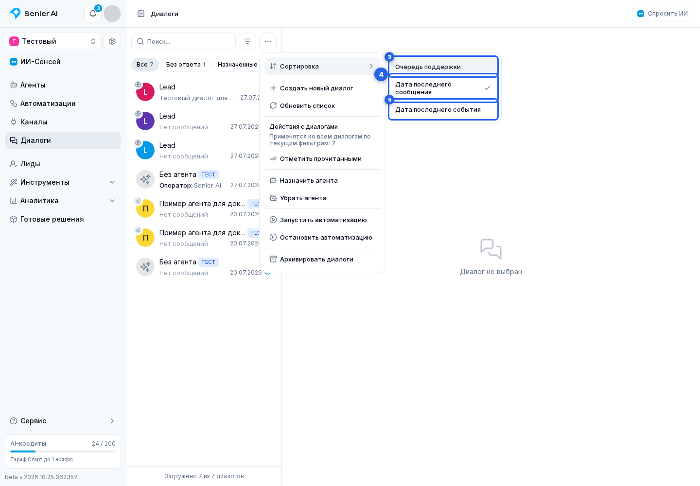Open Каналы in the sidebar
Viewport: 700px width, 486px height.
[63, 122]
